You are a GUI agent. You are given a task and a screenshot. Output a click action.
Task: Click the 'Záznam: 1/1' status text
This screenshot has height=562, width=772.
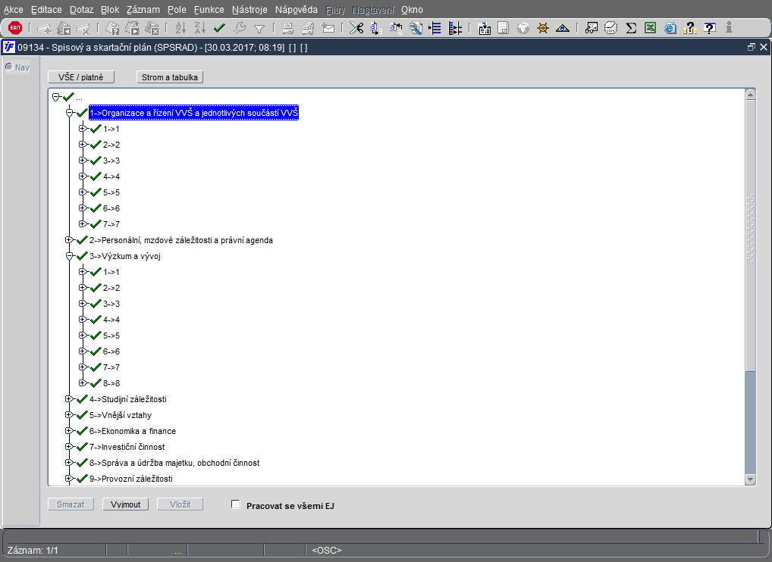(33, 550)
